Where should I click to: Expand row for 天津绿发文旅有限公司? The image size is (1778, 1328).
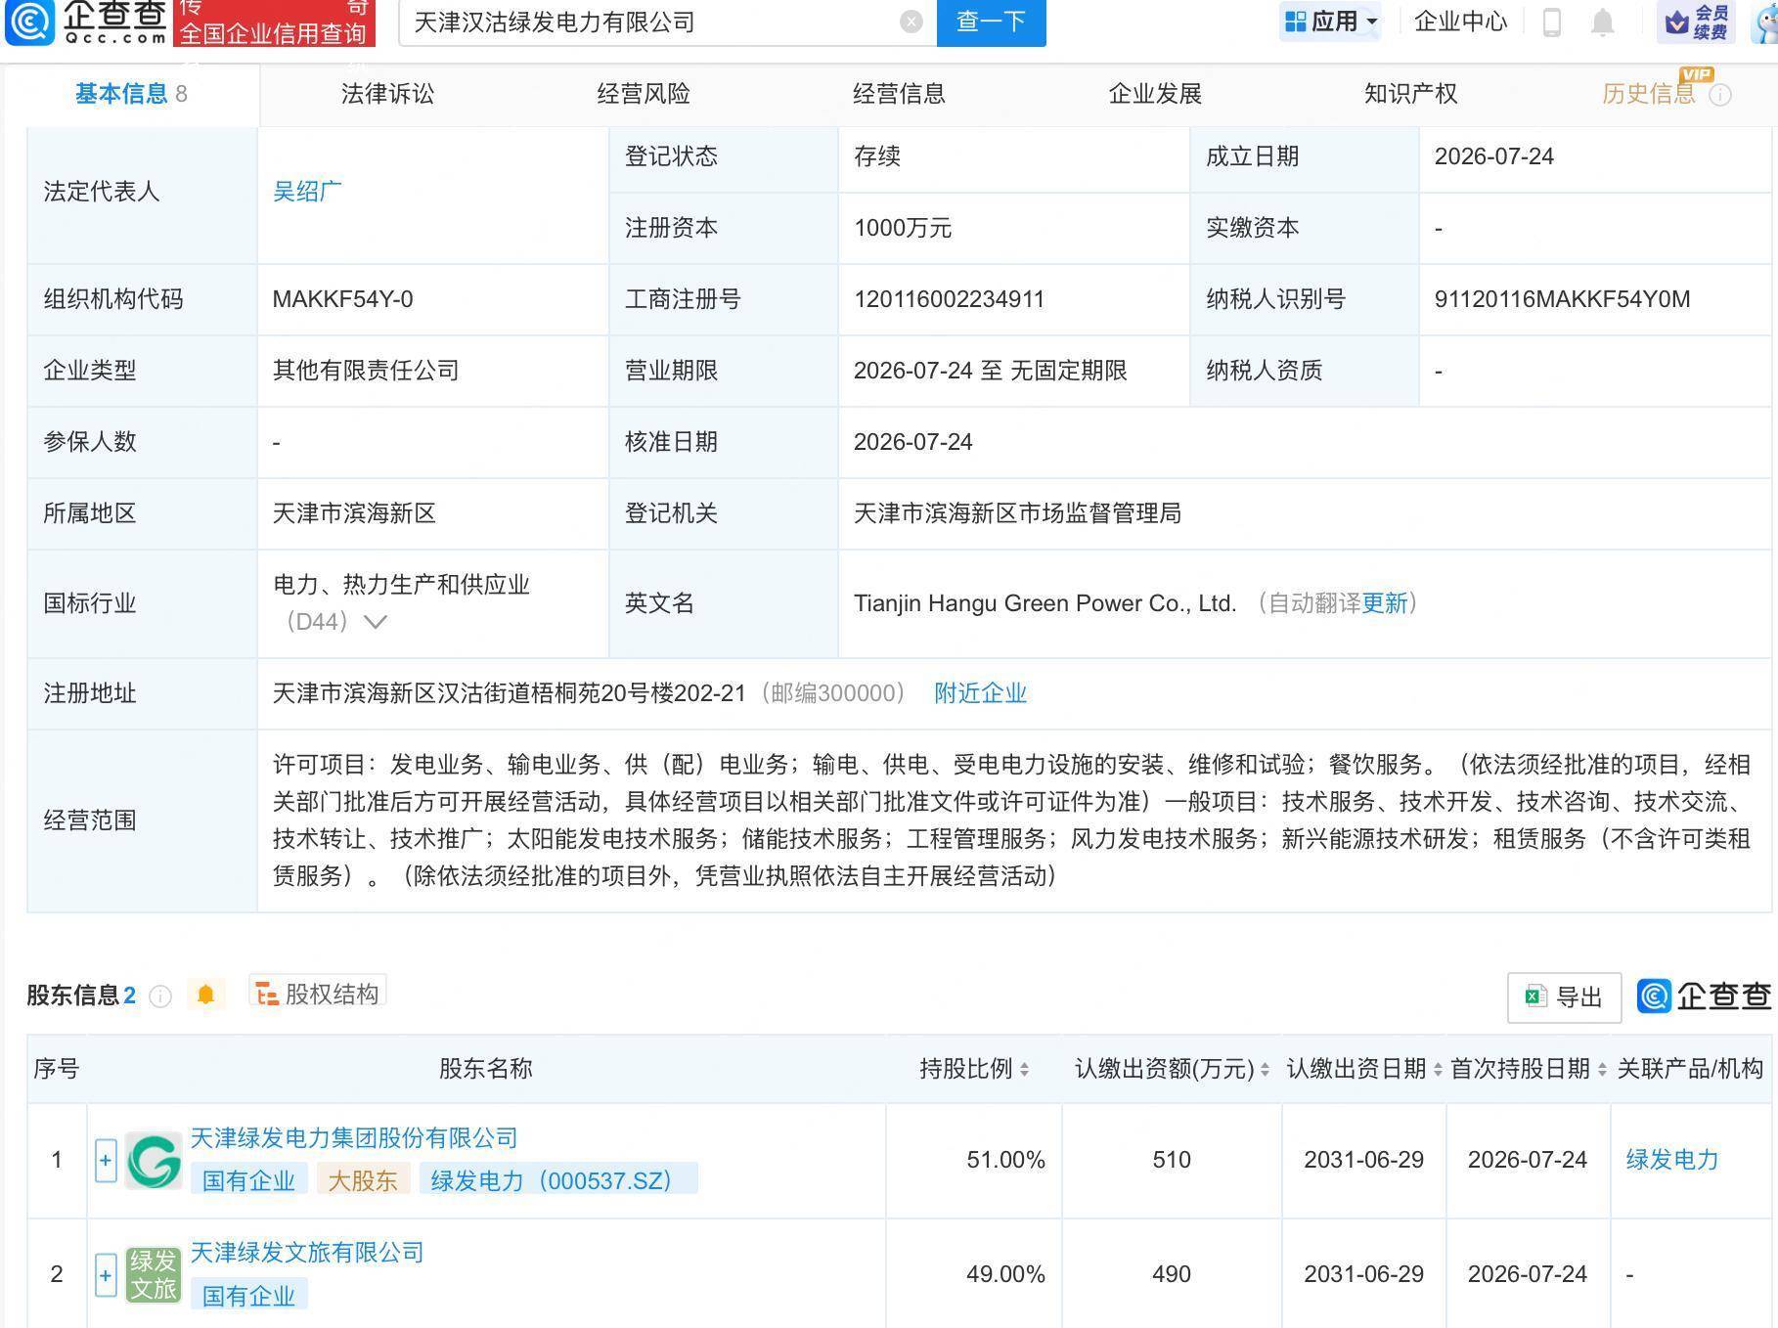(106, 1275)
